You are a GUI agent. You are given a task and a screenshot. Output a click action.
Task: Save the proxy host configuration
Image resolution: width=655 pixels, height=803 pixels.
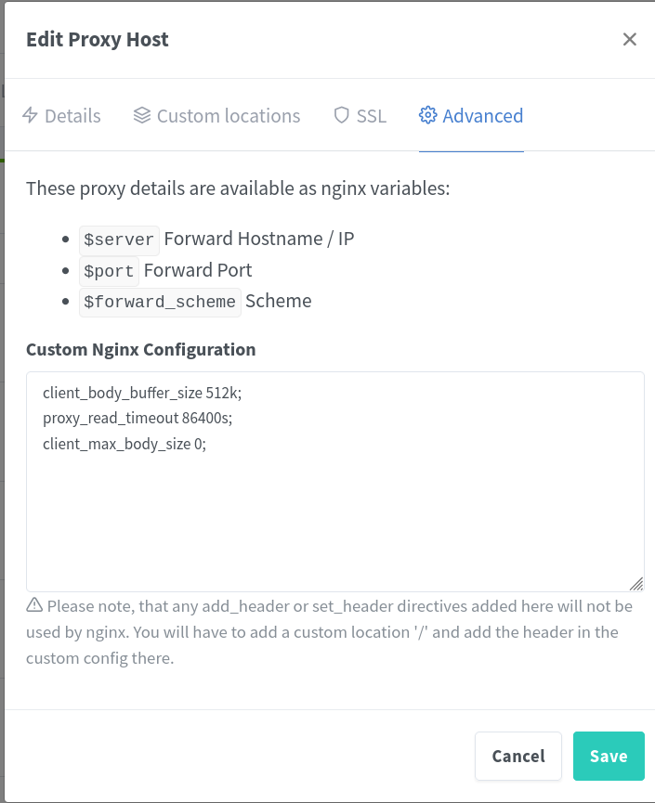tap(609, 757)
